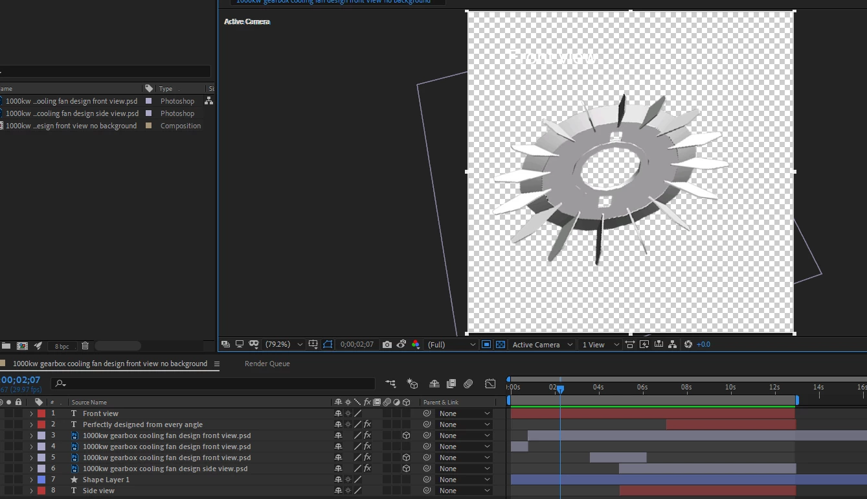Click the Motion Blur icon in timeline

(468, 384)
